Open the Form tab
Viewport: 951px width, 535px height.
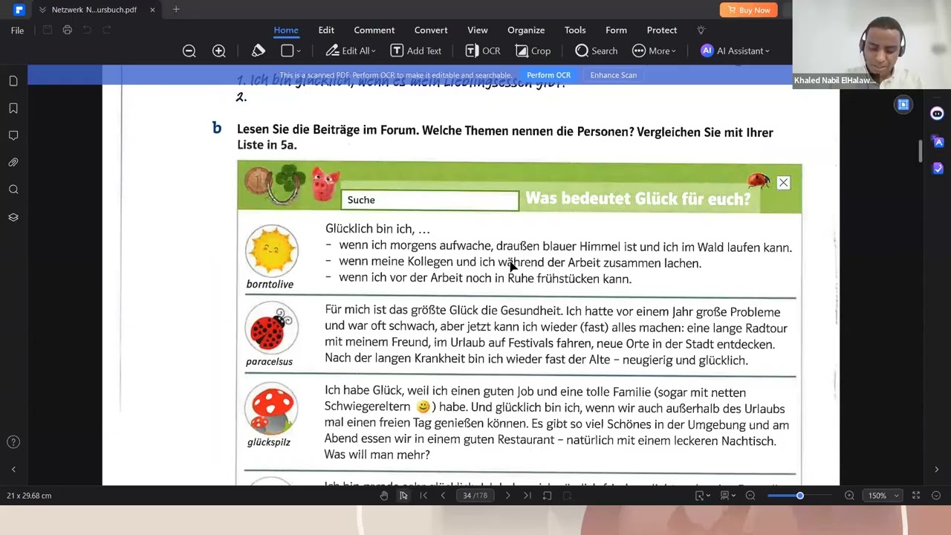616,30
